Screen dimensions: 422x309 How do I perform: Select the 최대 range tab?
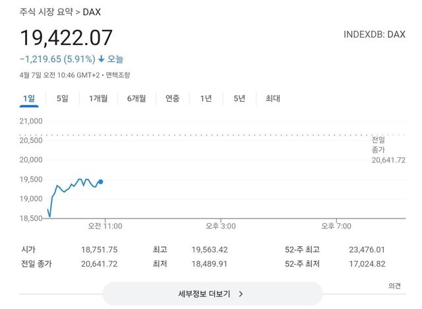272,99
